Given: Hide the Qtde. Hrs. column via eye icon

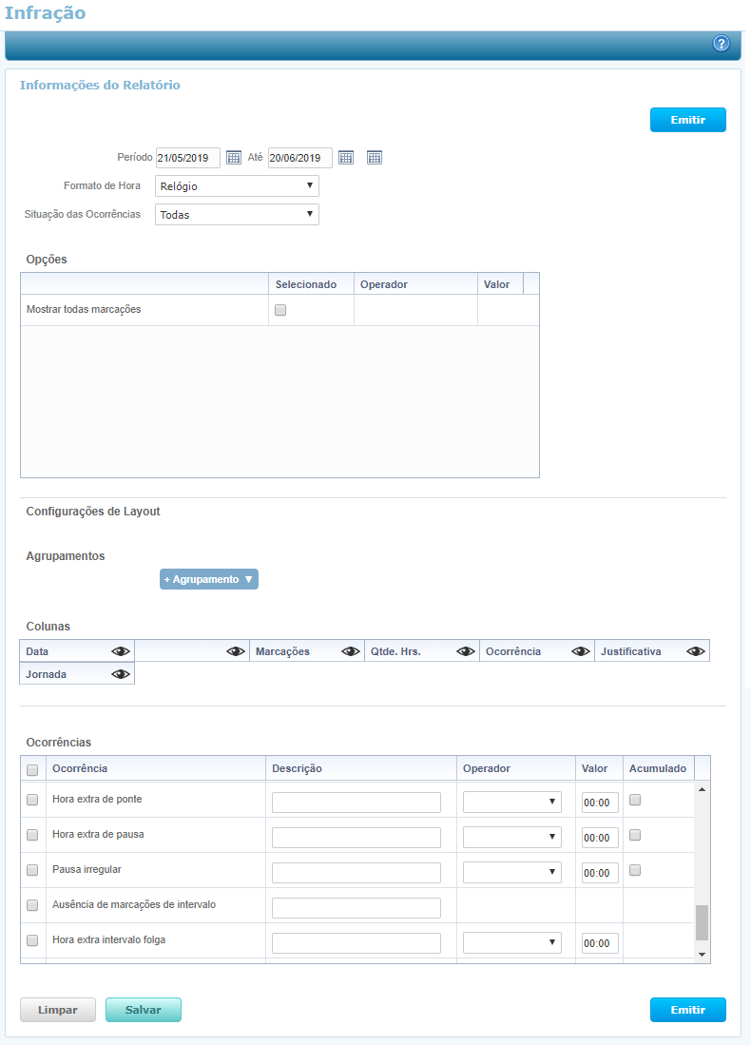Looking at the screenshot, I should tap(465, 651).
